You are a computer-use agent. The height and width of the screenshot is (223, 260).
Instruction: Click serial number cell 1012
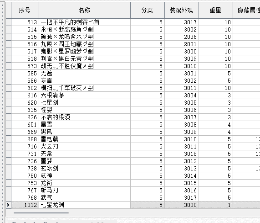(25, 205)
